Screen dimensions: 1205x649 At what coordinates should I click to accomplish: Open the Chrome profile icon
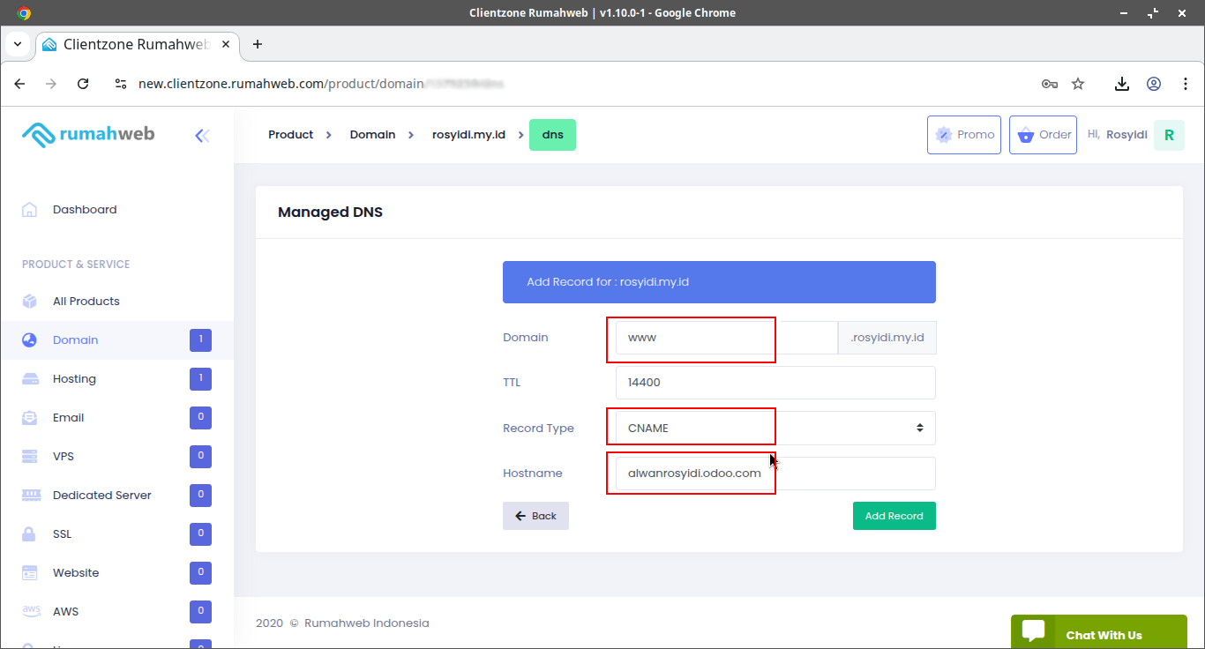click(x=1153, y=84)
